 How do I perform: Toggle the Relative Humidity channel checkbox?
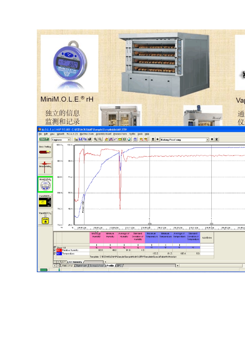55,250
